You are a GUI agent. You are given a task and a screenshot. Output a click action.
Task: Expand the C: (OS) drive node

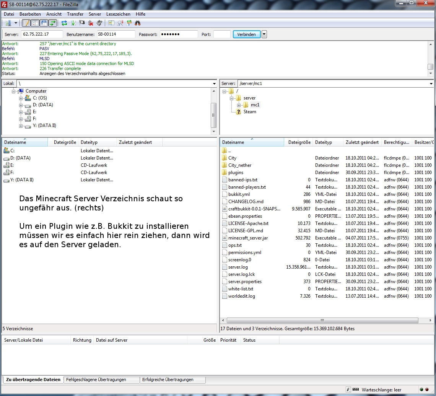click(x=21, y=98)
